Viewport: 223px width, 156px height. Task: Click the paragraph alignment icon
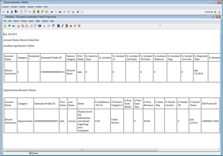pyautogui.click(x=79, y=26)
